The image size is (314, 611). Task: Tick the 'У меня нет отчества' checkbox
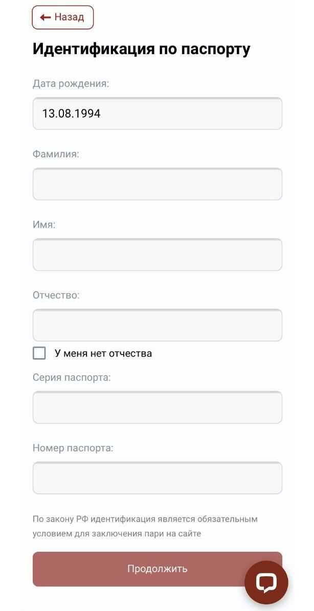click(39, 353)
